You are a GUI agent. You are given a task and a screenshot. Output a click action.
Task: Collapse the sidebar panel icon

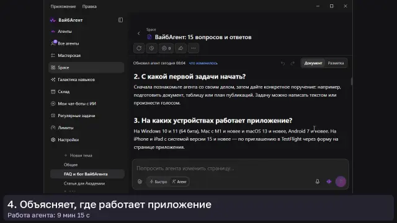(x=120, y=20)
